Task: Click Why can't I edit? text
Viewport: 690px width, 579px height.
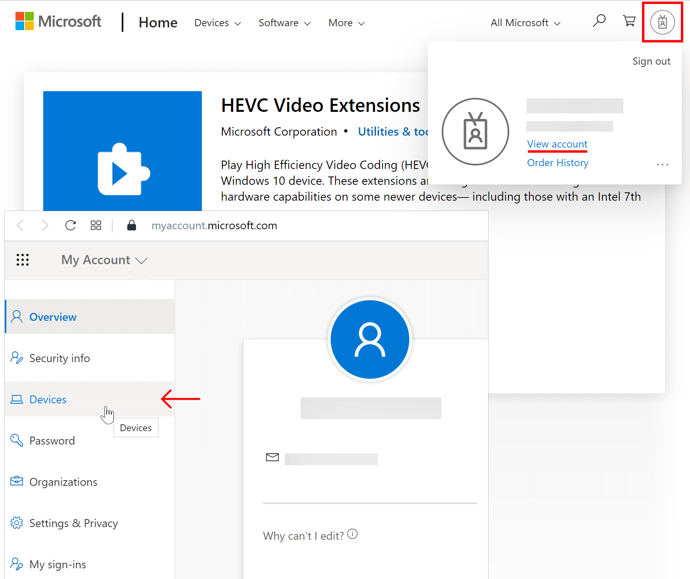Action: point(303,536)
